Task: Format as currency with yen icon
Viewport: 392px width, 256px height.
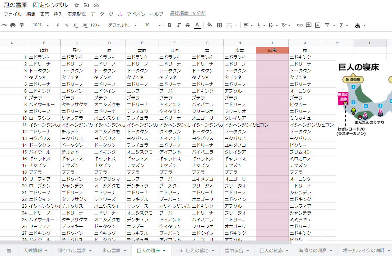Action: coord(57,25)
